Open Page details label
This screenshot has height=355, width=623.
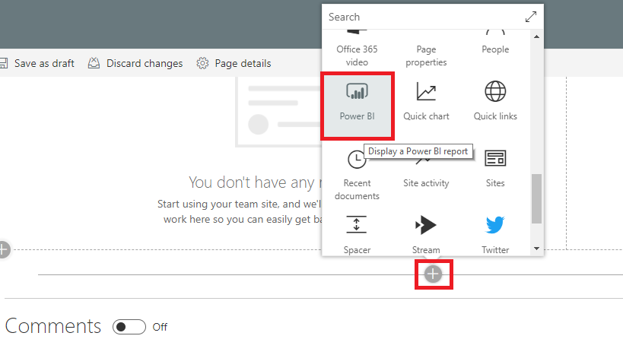click(243, 64)
